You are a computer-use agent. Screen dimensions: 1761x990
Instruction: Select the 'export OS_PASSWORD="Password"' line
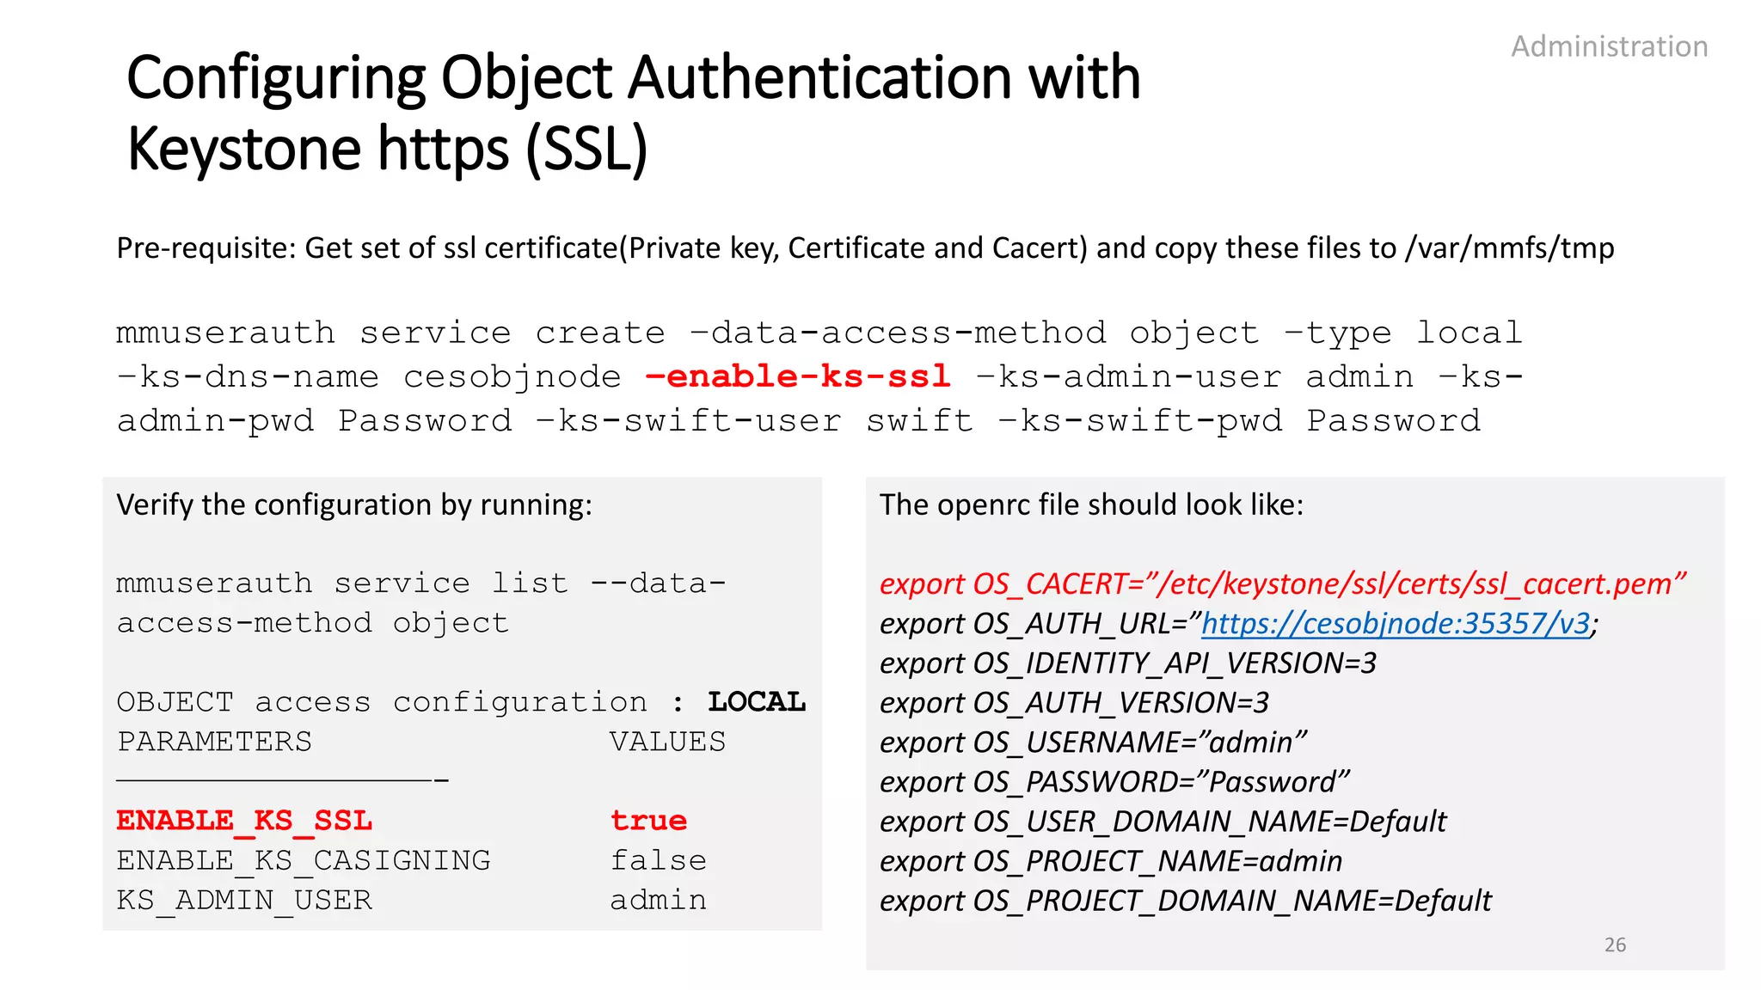1114,782
